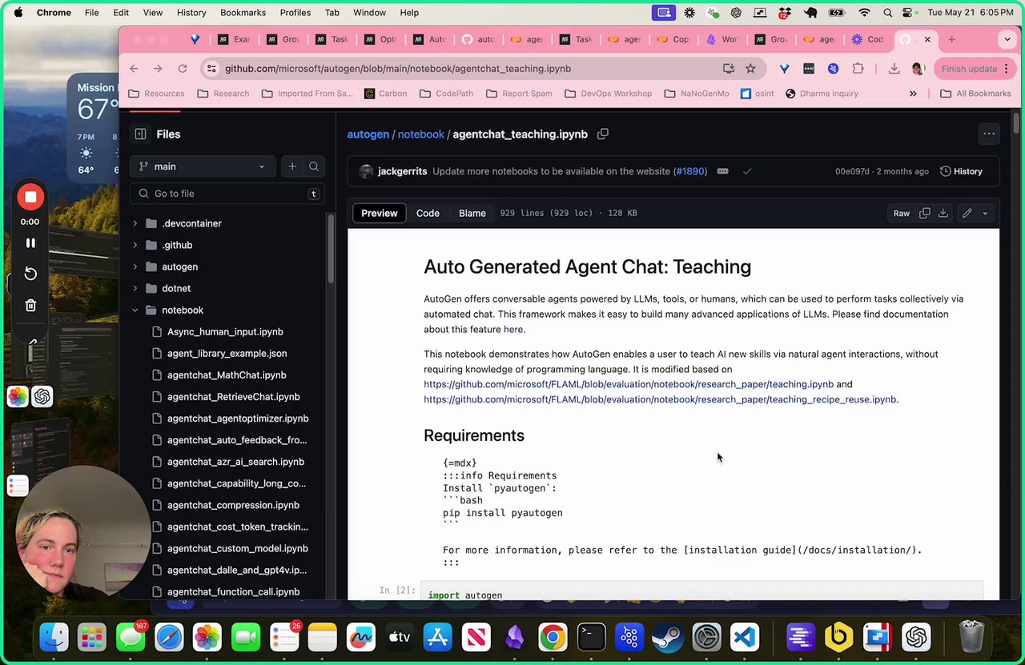Expand the .github folder
The image size is (1025, 665).
[x=135, y=245]
